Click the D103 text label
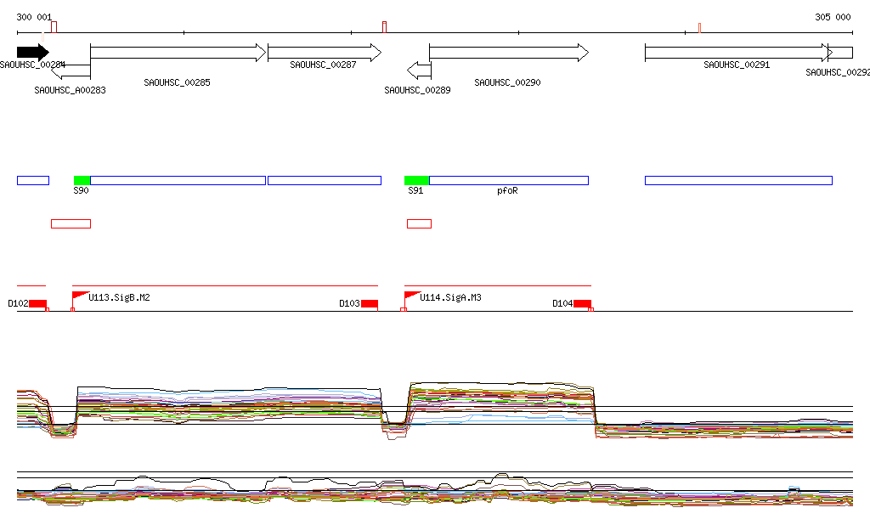Viewport: 870px width, 519px height. point(349,304)
